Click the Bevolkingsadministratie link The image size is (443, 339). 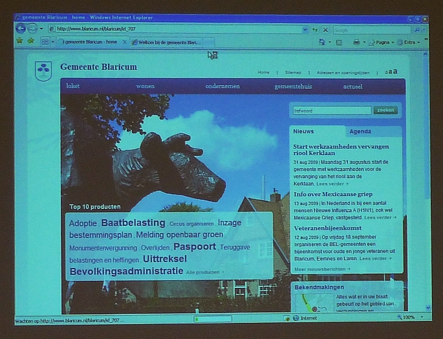pyautogui.click(x=126, y=271)
